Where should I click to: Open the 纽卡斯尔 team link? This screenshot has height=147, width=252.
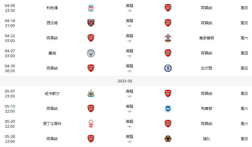pos(52,94)
